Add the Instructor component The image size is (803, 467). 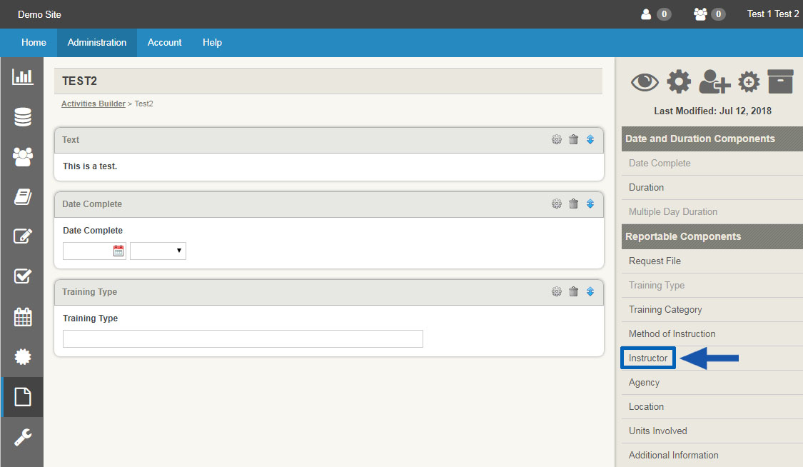point(648,358)
